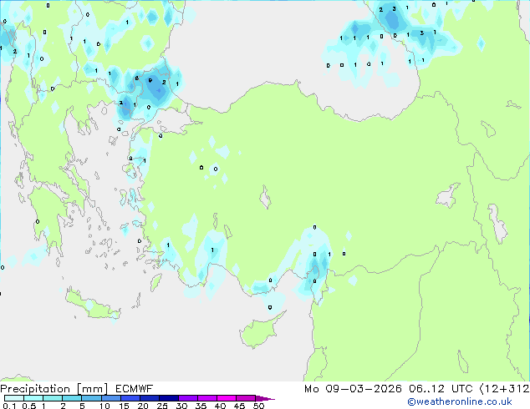
Task: Click the 'Precipitation [mm]' title text
Action: pos(54,389)
